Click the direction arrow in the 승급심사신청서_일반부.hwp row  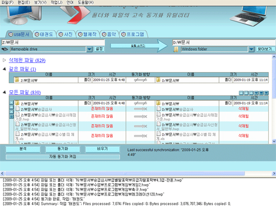pyautogui.click(x=140, y=126)
